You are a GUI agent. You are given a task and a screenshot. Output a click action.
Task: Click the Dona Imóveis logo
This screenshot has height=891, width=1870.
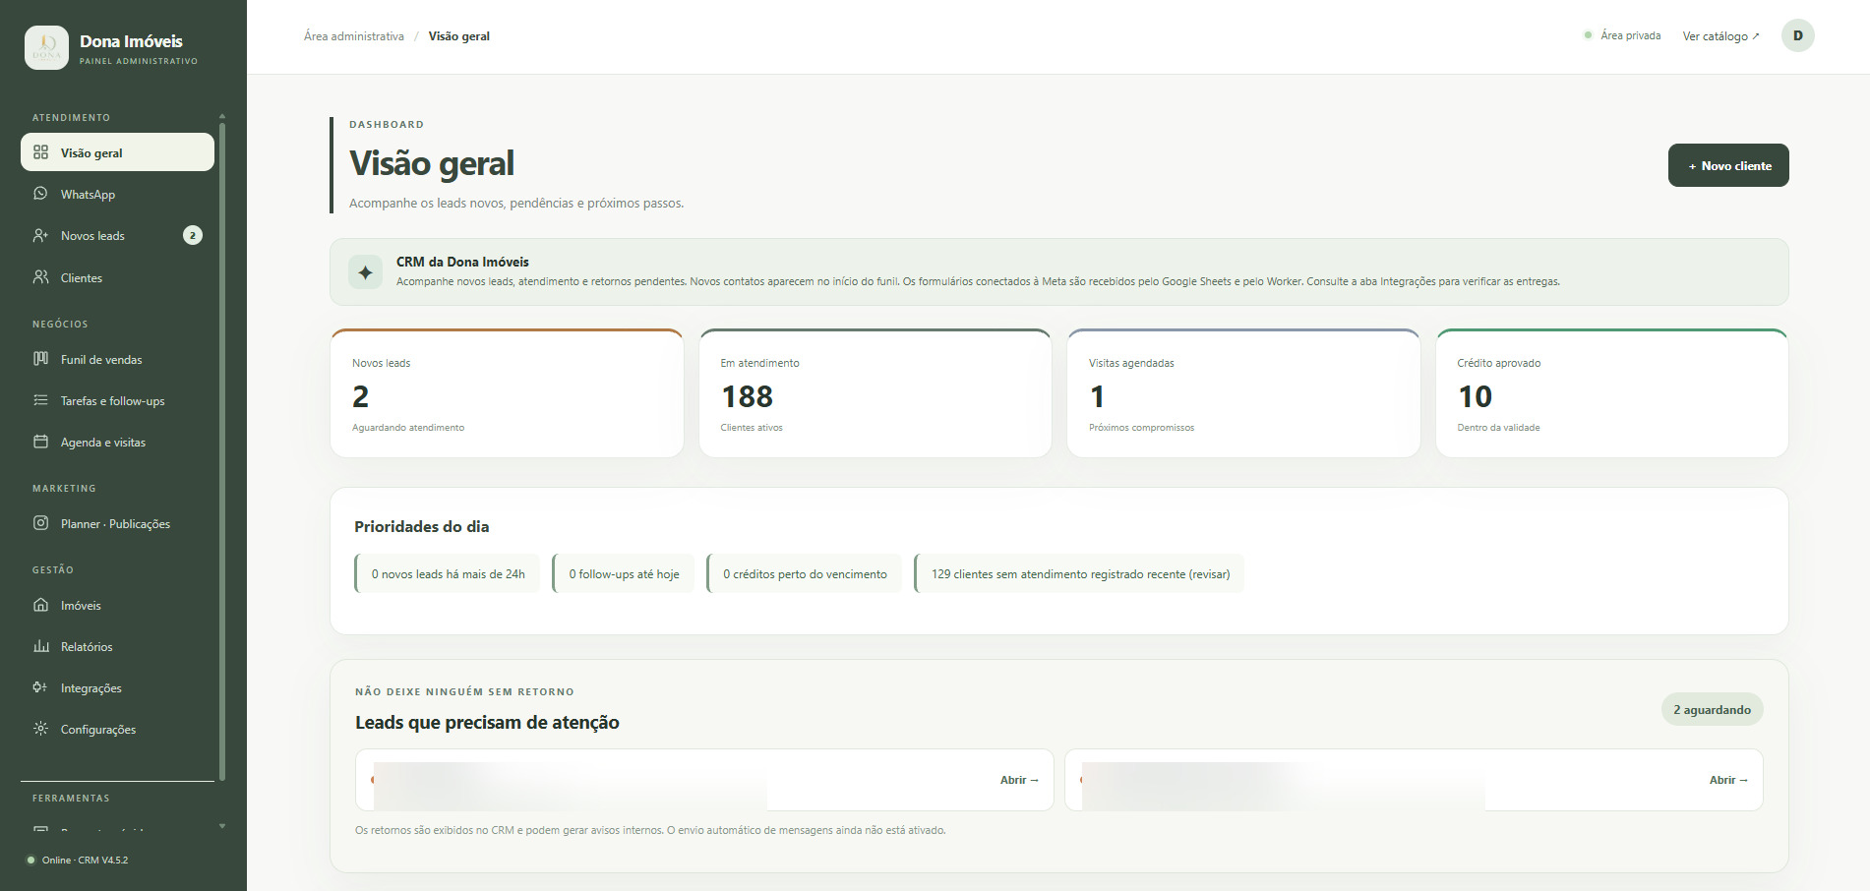(x=46, y=47)
